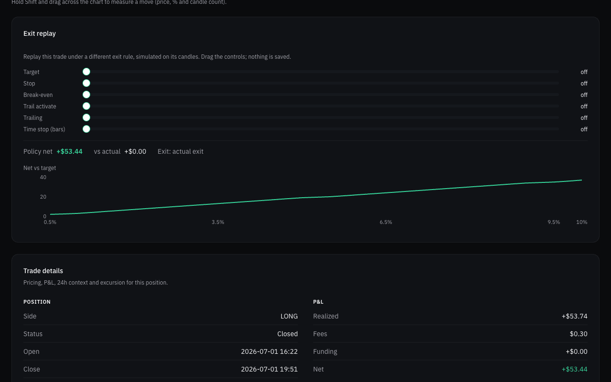The image size is (611, 382).
Task: Select the Policy net value +$53.44
Action: point(69,151)
